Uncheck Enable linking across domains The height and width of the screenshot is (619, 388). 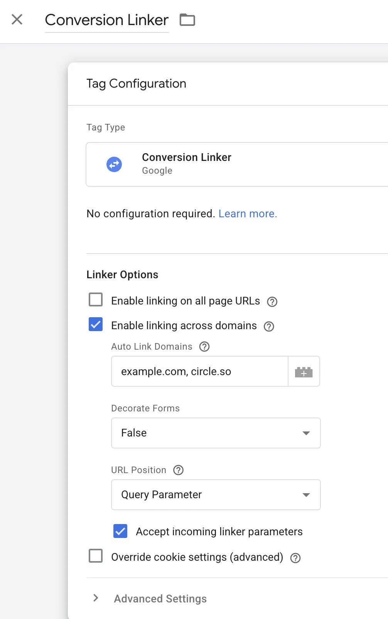click(x=96, y=324)
